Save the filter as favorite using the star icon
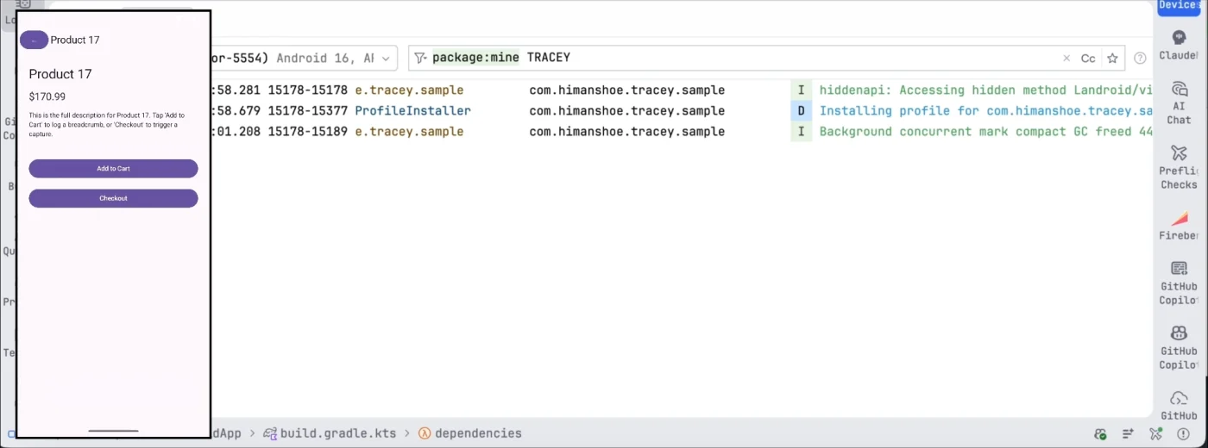Viewport: 1208px width, 448px height. [1112, 59]
